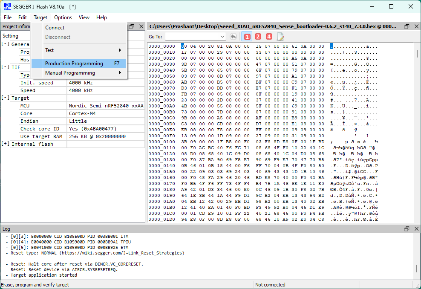Click the Target menu
Viewport: 421px width, 289px height.
click(40, 17)
